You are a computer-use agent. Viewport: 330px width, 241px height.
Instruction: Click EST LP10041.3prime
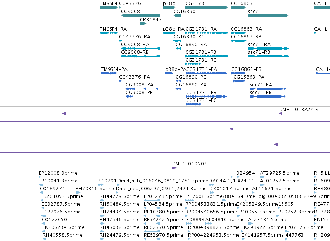click(41, 185)
